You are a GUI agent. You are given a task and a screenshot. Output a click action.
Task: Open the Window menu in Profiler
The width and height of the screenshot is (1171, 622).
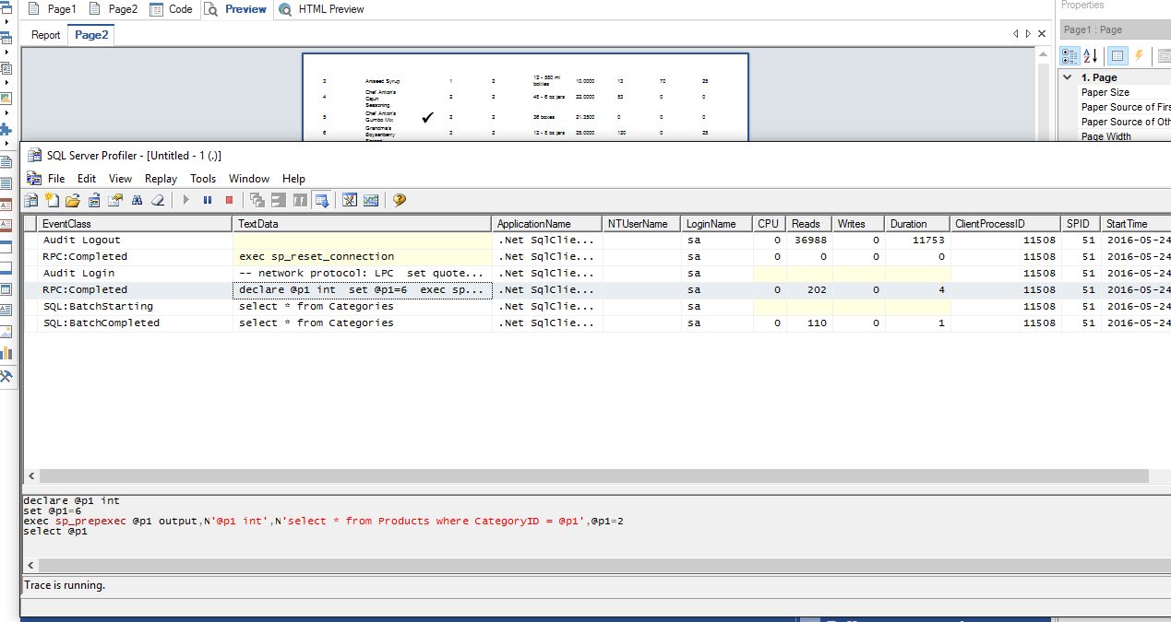249,179
